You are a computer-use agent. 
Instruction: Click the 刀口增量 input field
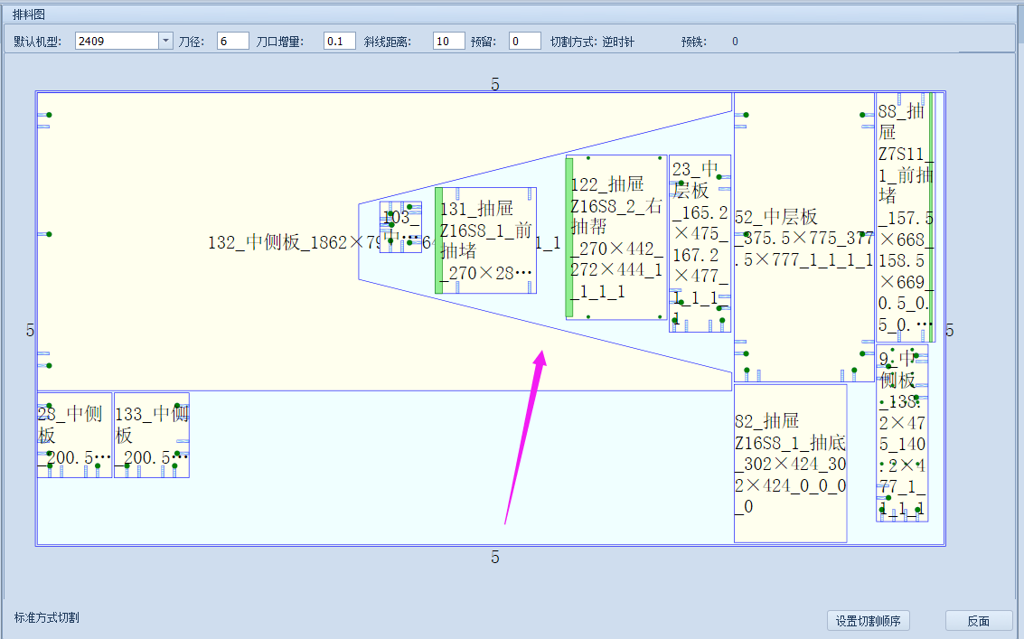(x=340, y=42)
